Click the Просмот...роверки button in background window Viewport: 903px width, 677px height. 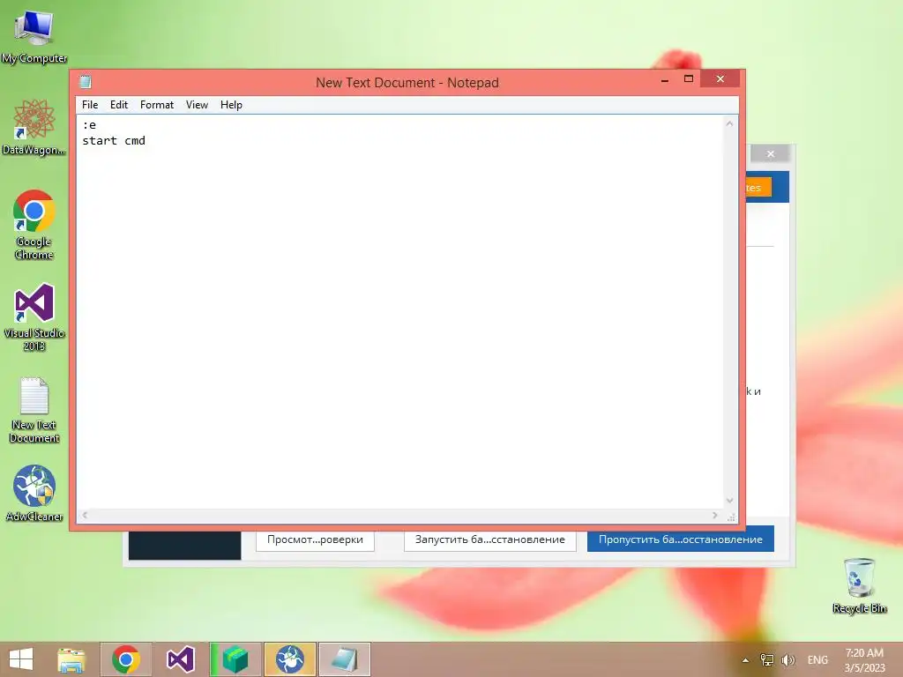315,540
